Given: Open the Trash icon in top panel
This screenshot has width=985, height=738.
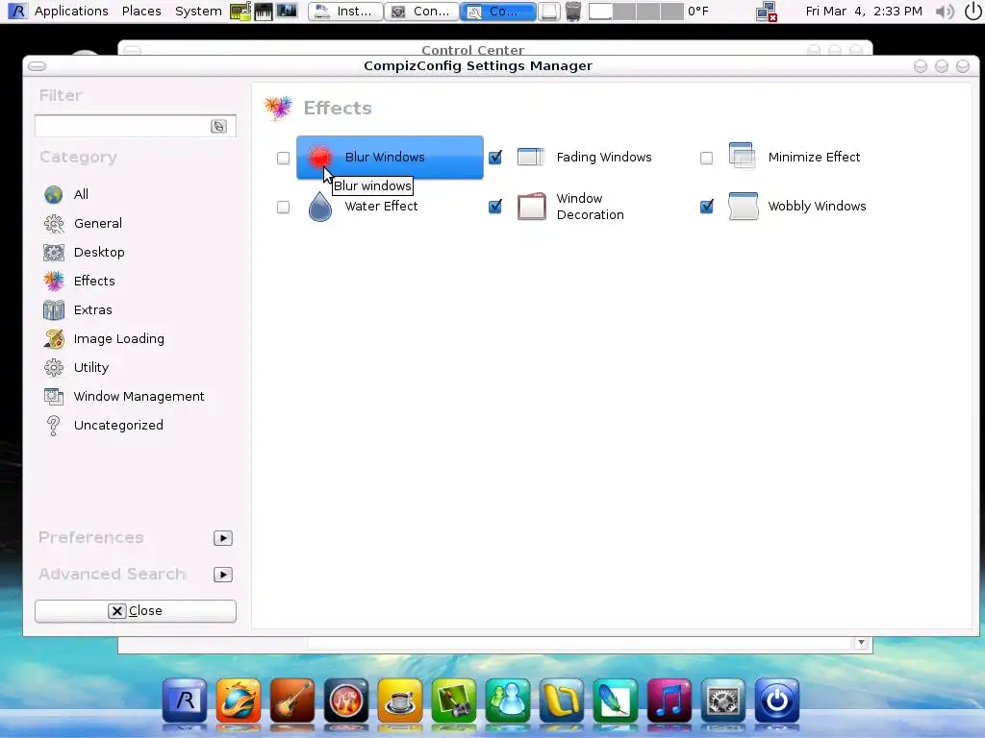Looking at the screenshot, I should 573,12.
